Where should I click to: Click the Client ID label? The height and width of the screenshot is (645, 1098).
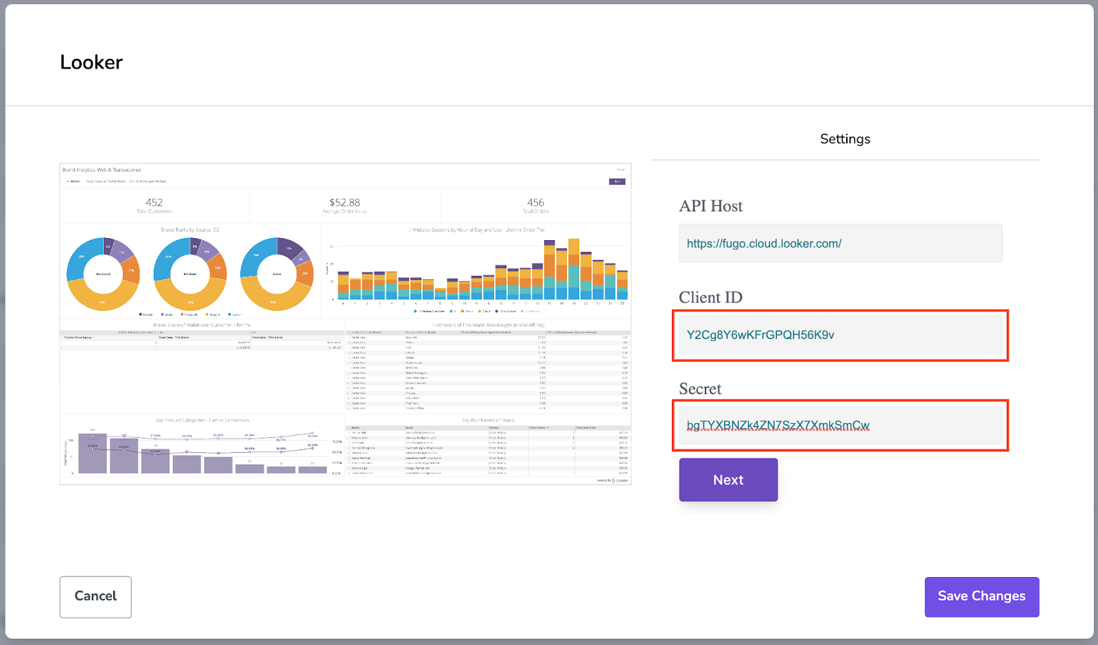point(710,298)
